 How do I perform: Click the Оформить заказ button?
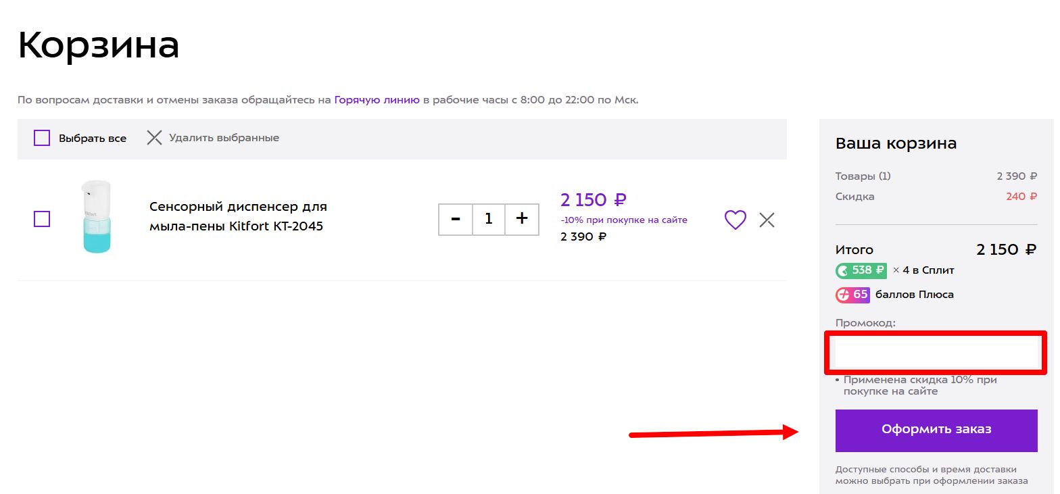pos(936,430)
